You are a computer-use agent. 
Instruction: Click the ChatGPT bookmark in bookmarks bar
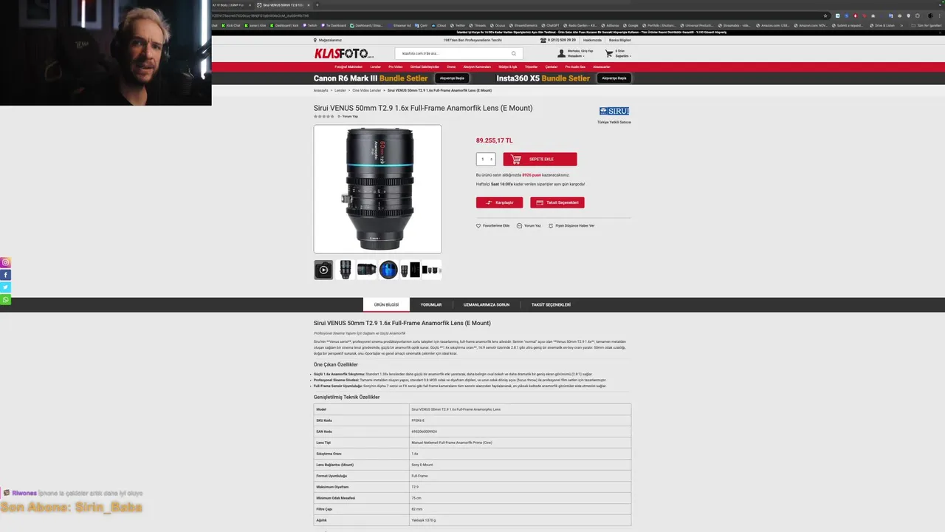click(x=549, y=25)
